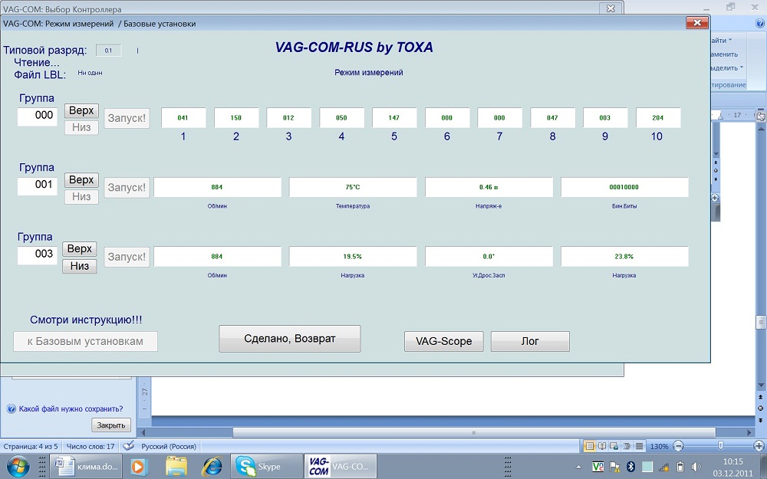Click Word zoom out minus button
The width and height of the screenshot is (767, 479).
[x=679, y=446]
